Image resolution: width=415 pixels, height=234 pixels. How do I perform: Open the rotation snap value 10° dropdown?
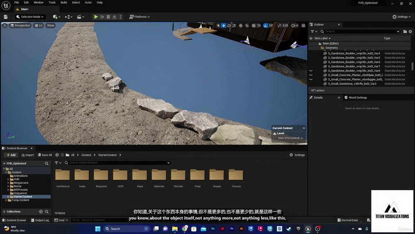271,25
